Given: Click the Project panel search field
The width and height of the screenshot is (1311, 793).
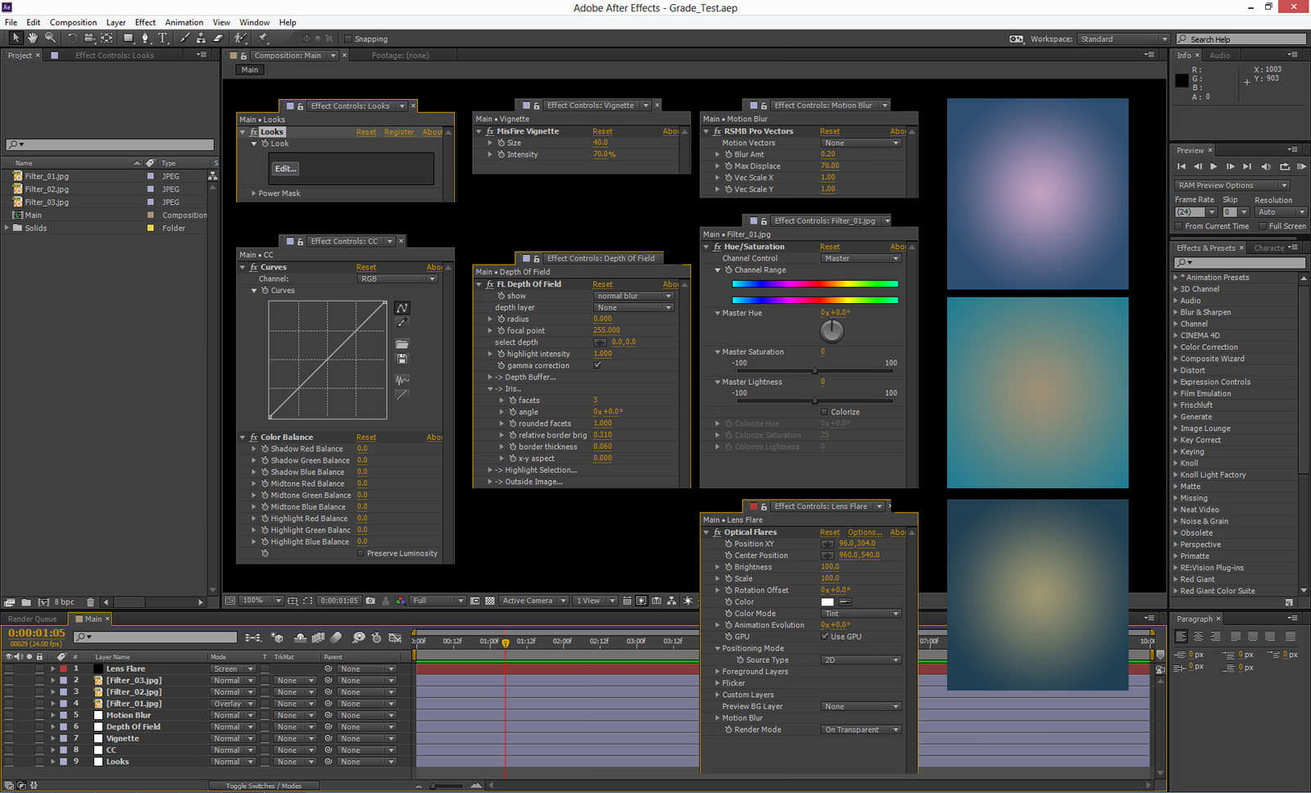Looking at the screenshot, I should click(110, 144).
